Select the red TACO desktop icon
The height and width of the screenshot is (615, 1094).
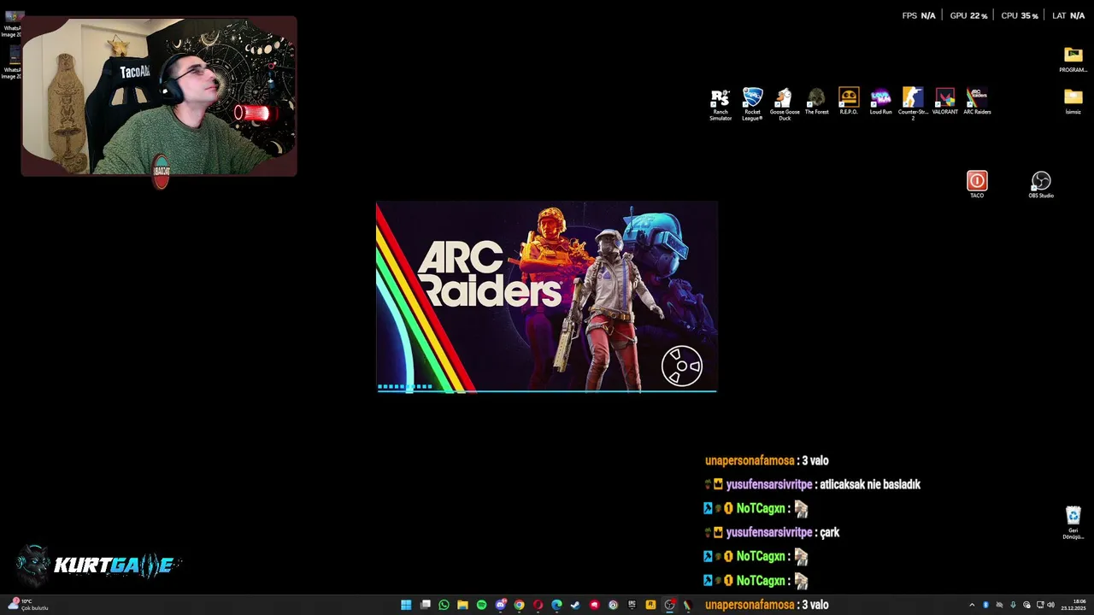coord(977,184)
